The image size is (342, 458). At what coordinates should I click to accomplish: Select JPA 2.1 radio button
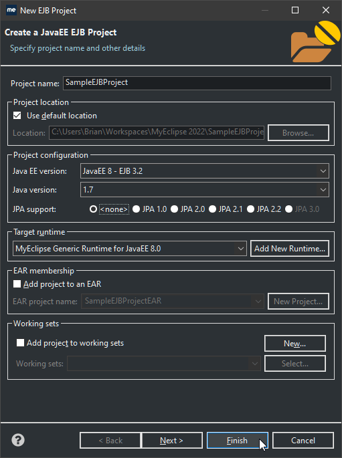click(213, 209)
